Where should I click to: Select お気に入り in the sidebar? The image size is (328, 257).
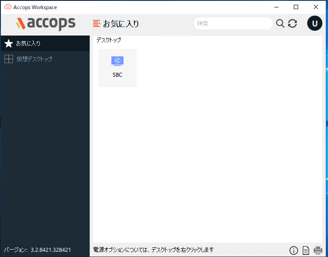[45, 43]
